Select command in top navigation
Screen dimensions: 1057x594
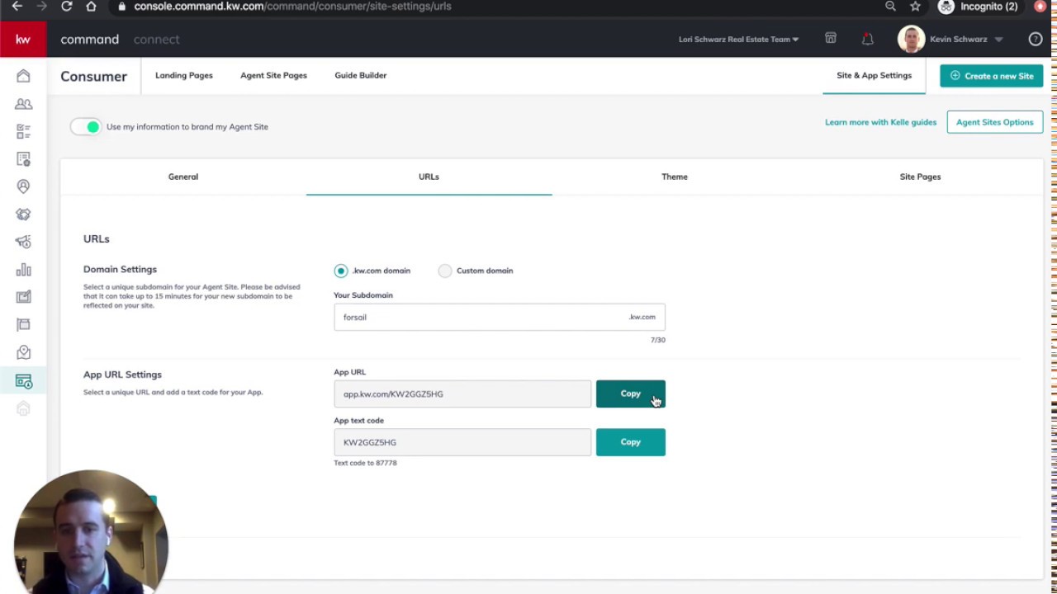(89, 39)
